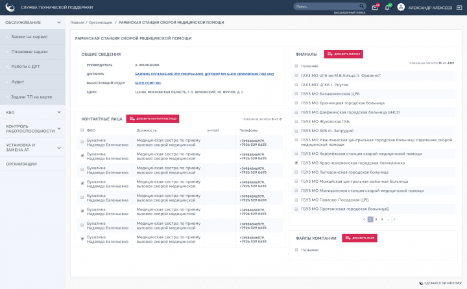Viewport: 467px width, 289px height.
Task: Check the first Бухалина contact row checkbox
Action: [82, 142]
